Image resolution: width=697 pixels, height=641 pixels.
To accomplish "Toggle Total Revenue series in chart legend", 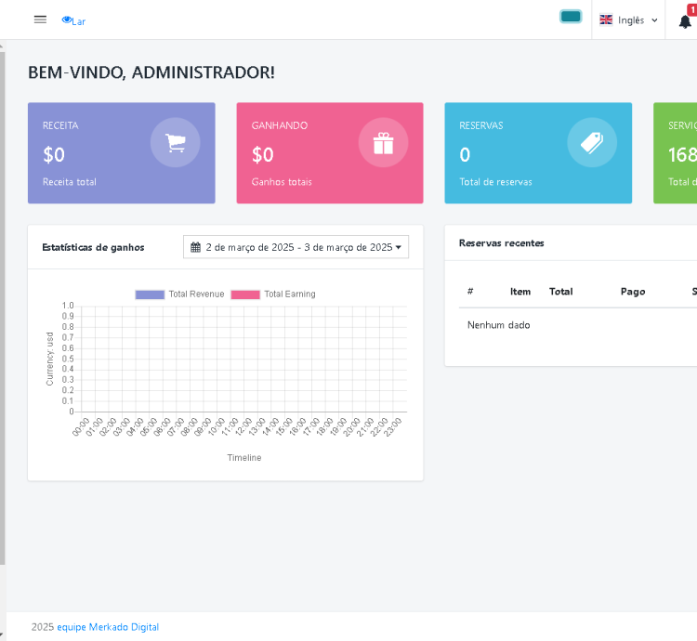I will click(150, 294).
